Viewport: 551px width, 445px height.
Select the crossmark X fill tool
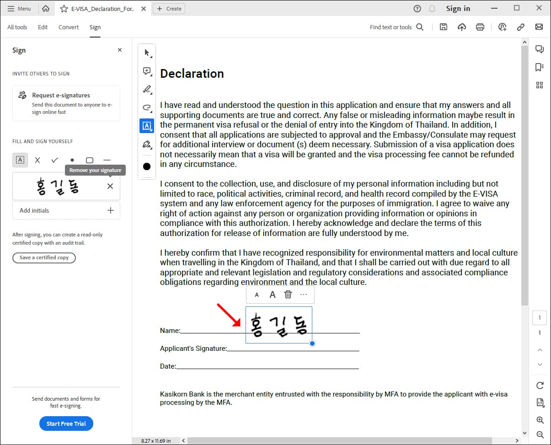pyautogui.click(x=37, y=160)
